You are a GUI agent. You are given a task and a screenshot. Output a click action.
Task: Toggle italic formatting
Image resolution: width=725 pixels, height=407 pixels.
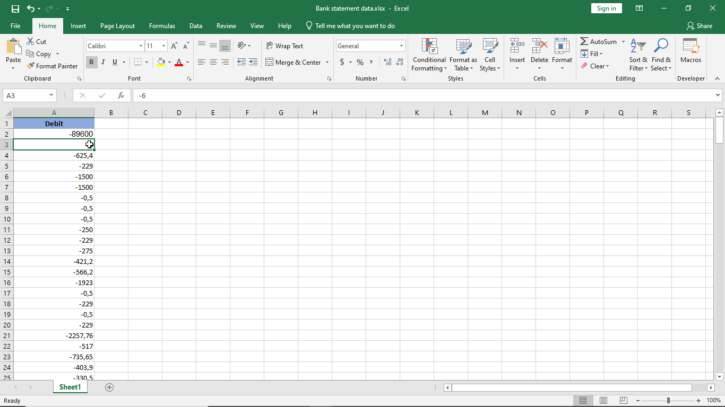(103, 62)
